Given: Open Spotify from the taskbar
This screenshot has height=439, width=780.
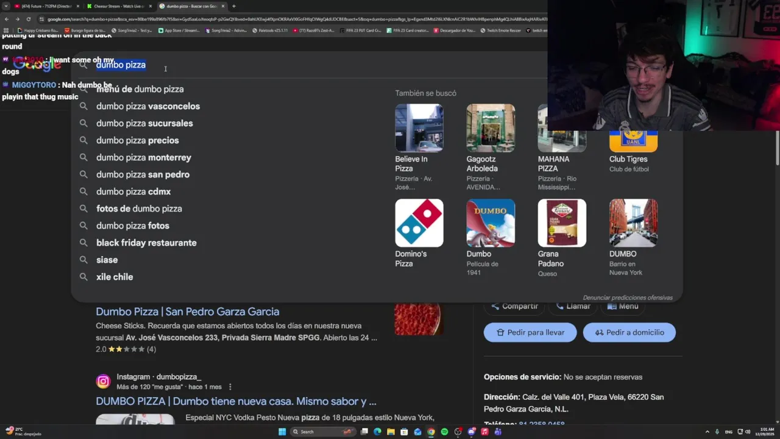Looking at the screenshot, I should [444, 432].
